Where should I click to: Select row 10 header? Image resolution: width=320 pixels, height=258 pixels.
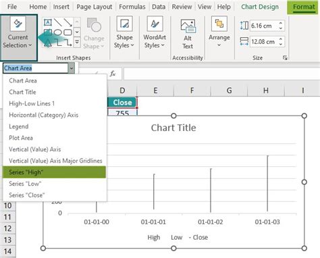coord(7,205)
